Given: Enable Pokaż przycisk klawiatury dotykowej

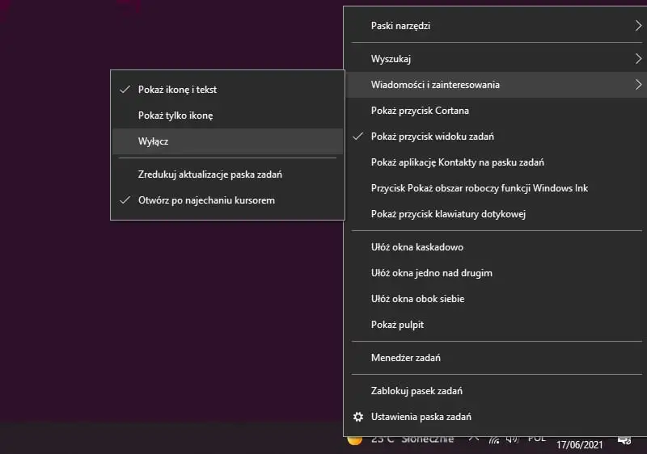Looking at the screenshot, I should click(495, 214).
